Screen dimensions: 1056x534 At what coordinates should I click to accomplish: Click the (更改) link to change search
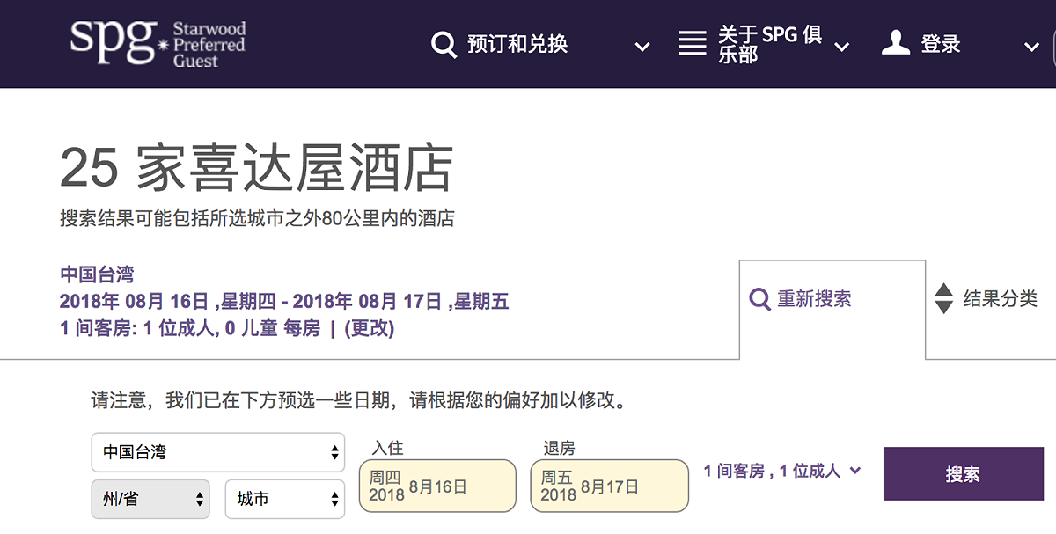click(x=370, y=329)
